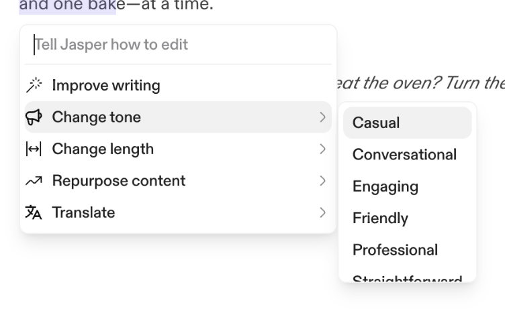The image size is (505, 319).
Task: Open the Repurpose content submenu arrow
Action: [x=322, y=181]
